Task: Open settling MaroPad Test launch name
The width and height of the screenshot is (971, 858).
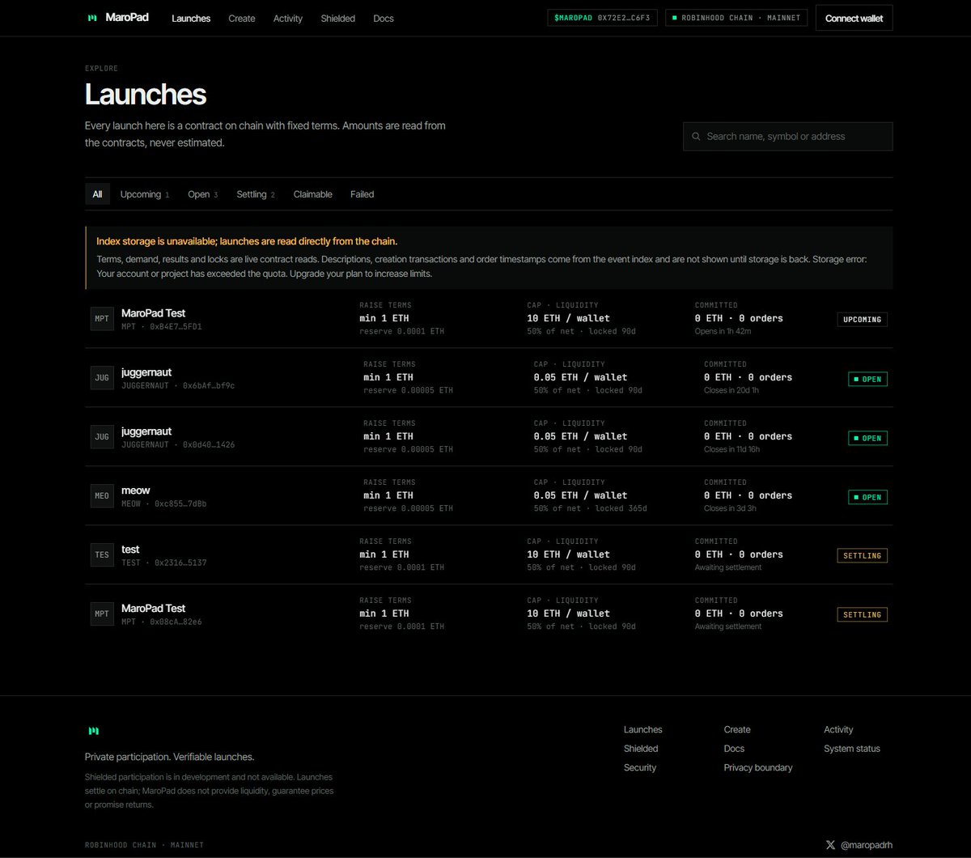Action: [154, 609]
